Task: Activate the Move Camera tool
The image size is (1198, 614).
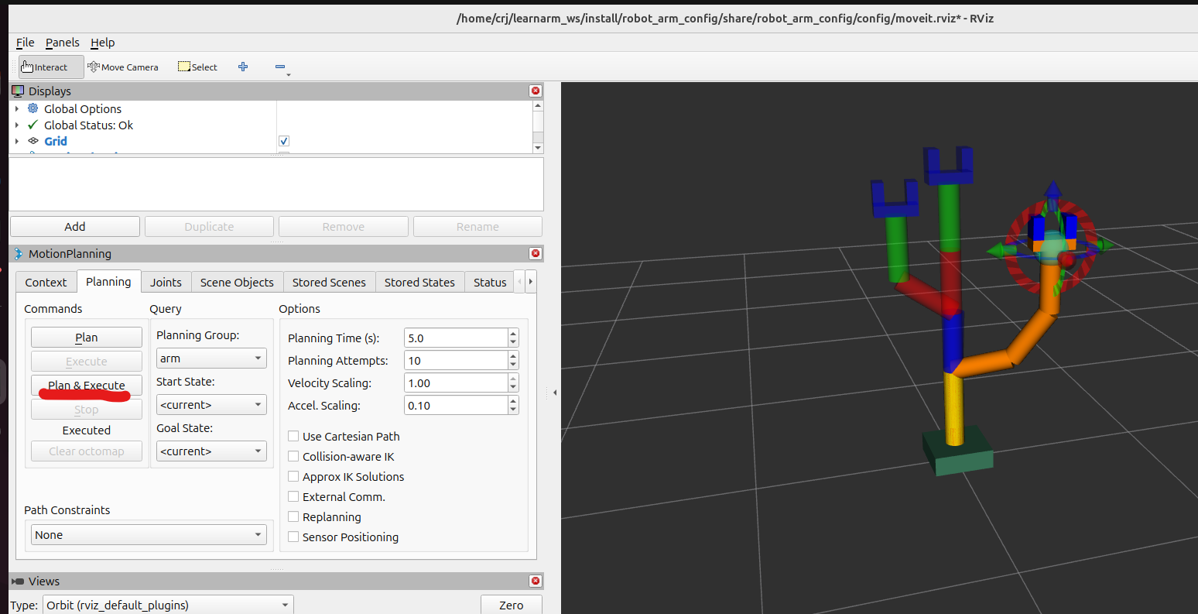Action: 123,67
